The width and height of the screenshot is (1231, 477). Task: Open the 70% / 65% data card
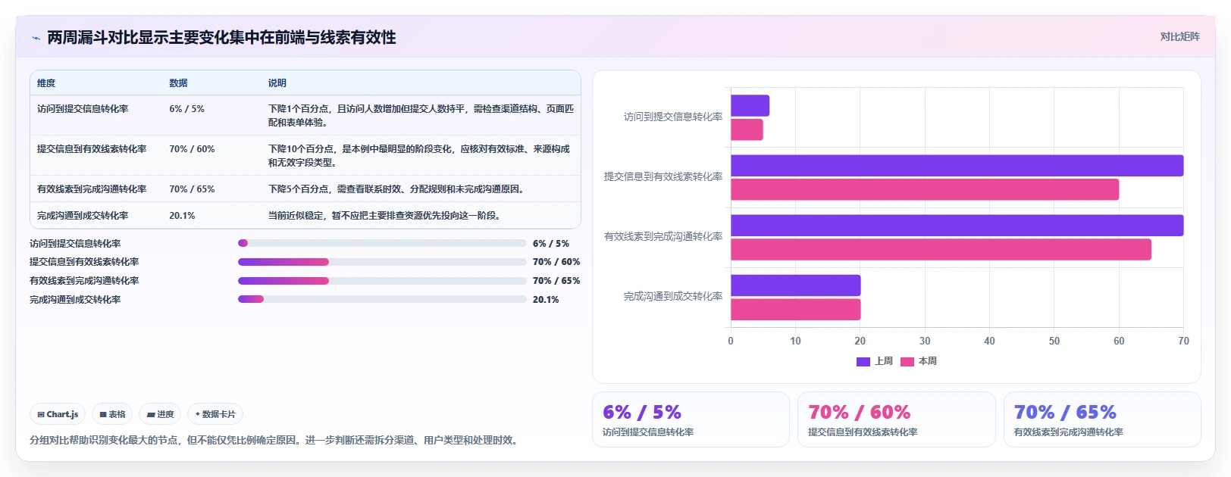point(1102,419)
